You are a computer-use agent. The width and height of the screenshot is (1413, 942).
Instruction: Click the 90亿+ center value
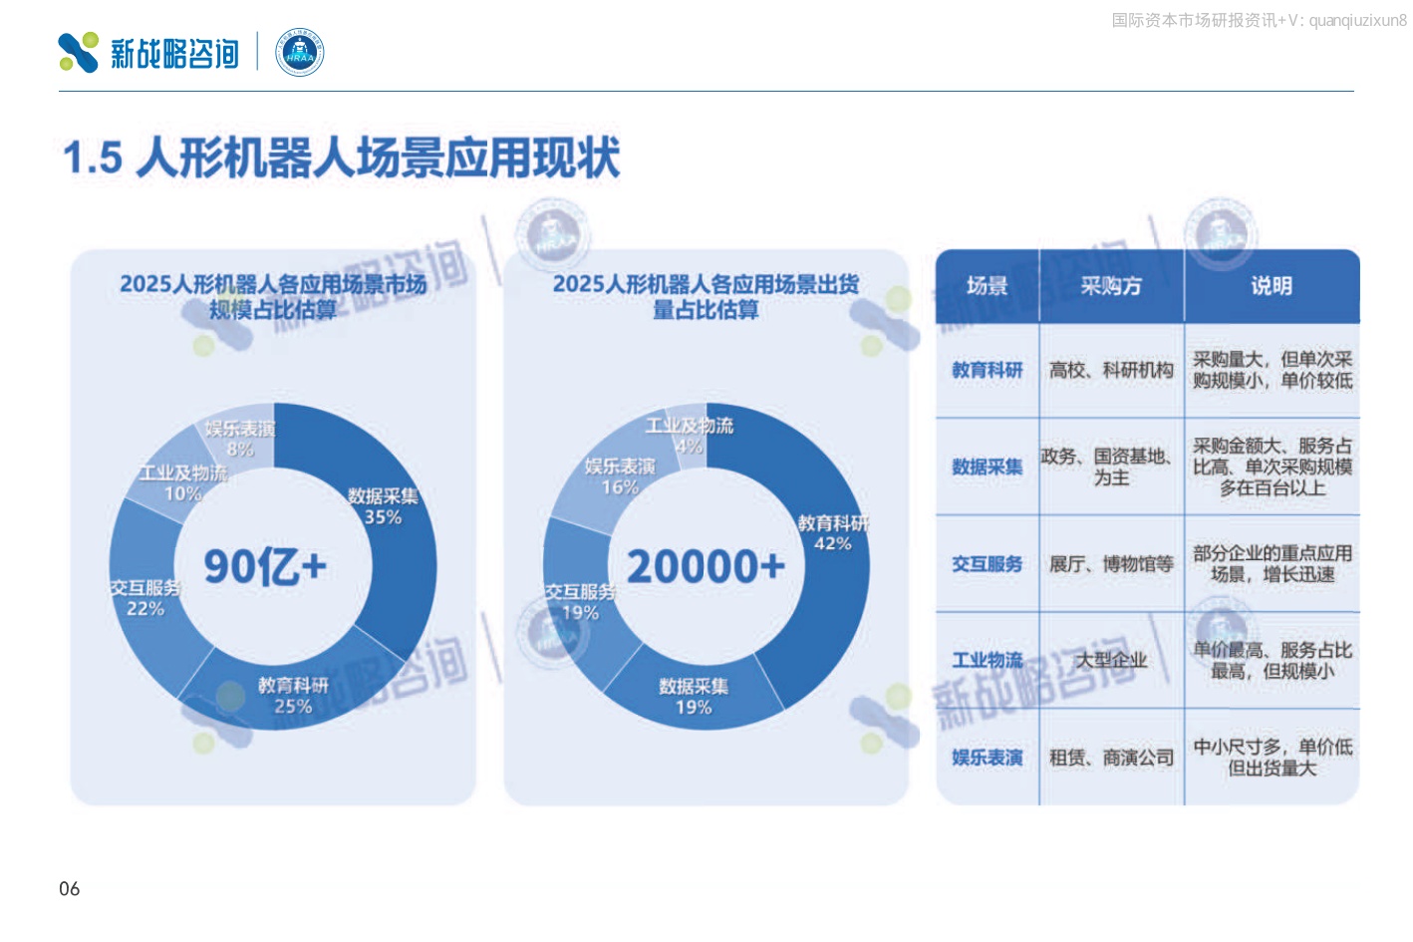[x=265, y=566]
